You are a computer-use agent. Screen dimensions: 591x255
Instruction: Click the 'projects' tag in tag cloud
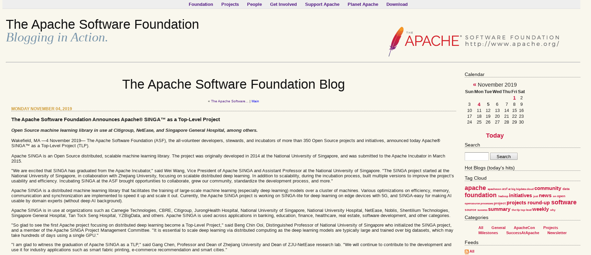516,203
